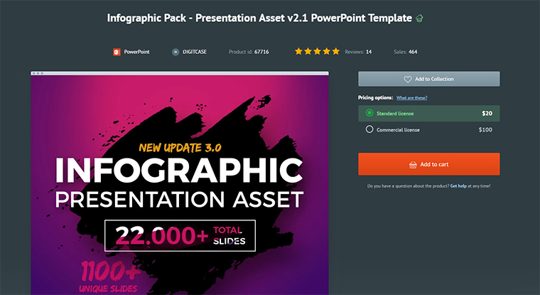Click the first star in the rating

(x=298, y=52)
